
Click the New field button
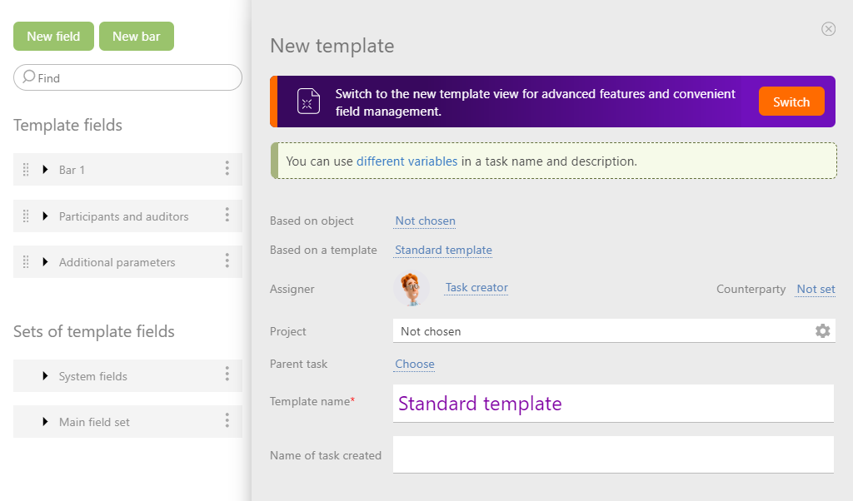tap(53, 37)
